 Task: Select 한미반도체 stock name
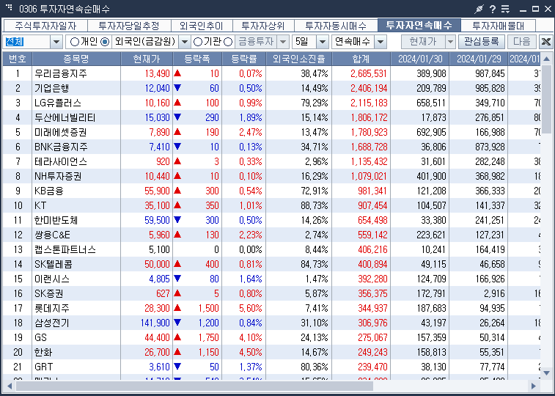pyautogui.click(x=56, y=221)
